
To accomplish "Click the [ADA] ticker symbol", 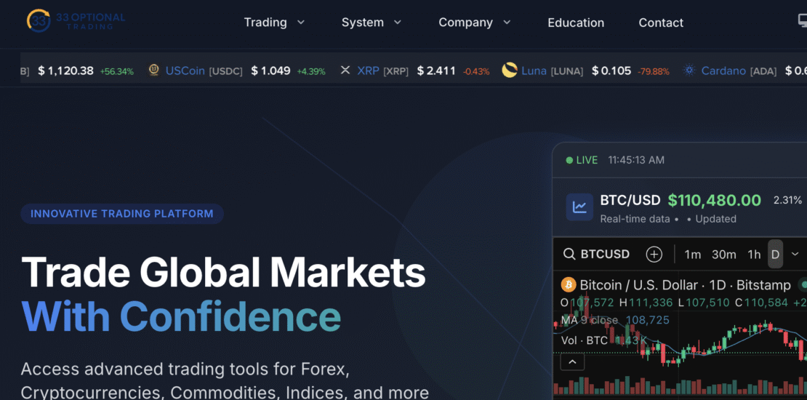I will 763,71.
